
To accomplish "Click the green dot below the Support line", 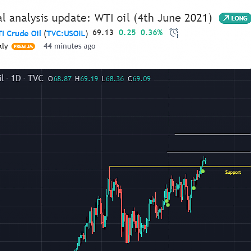I will (x=203, y=171).
